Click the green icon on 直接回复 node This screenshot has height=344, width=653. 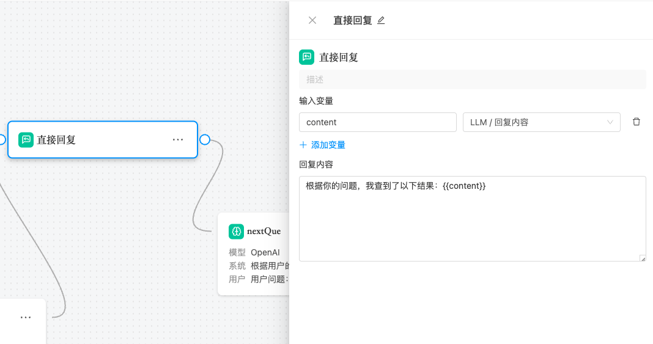point(26,140)
